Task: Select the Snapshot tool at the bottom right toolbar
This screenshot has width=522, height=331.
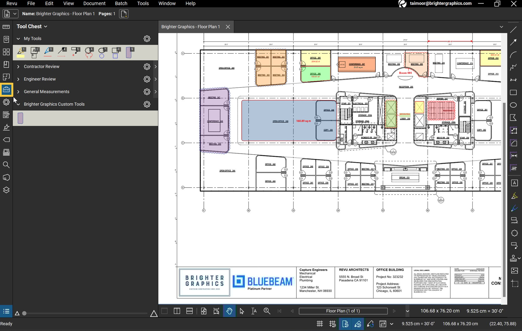Action: (514, 283)
